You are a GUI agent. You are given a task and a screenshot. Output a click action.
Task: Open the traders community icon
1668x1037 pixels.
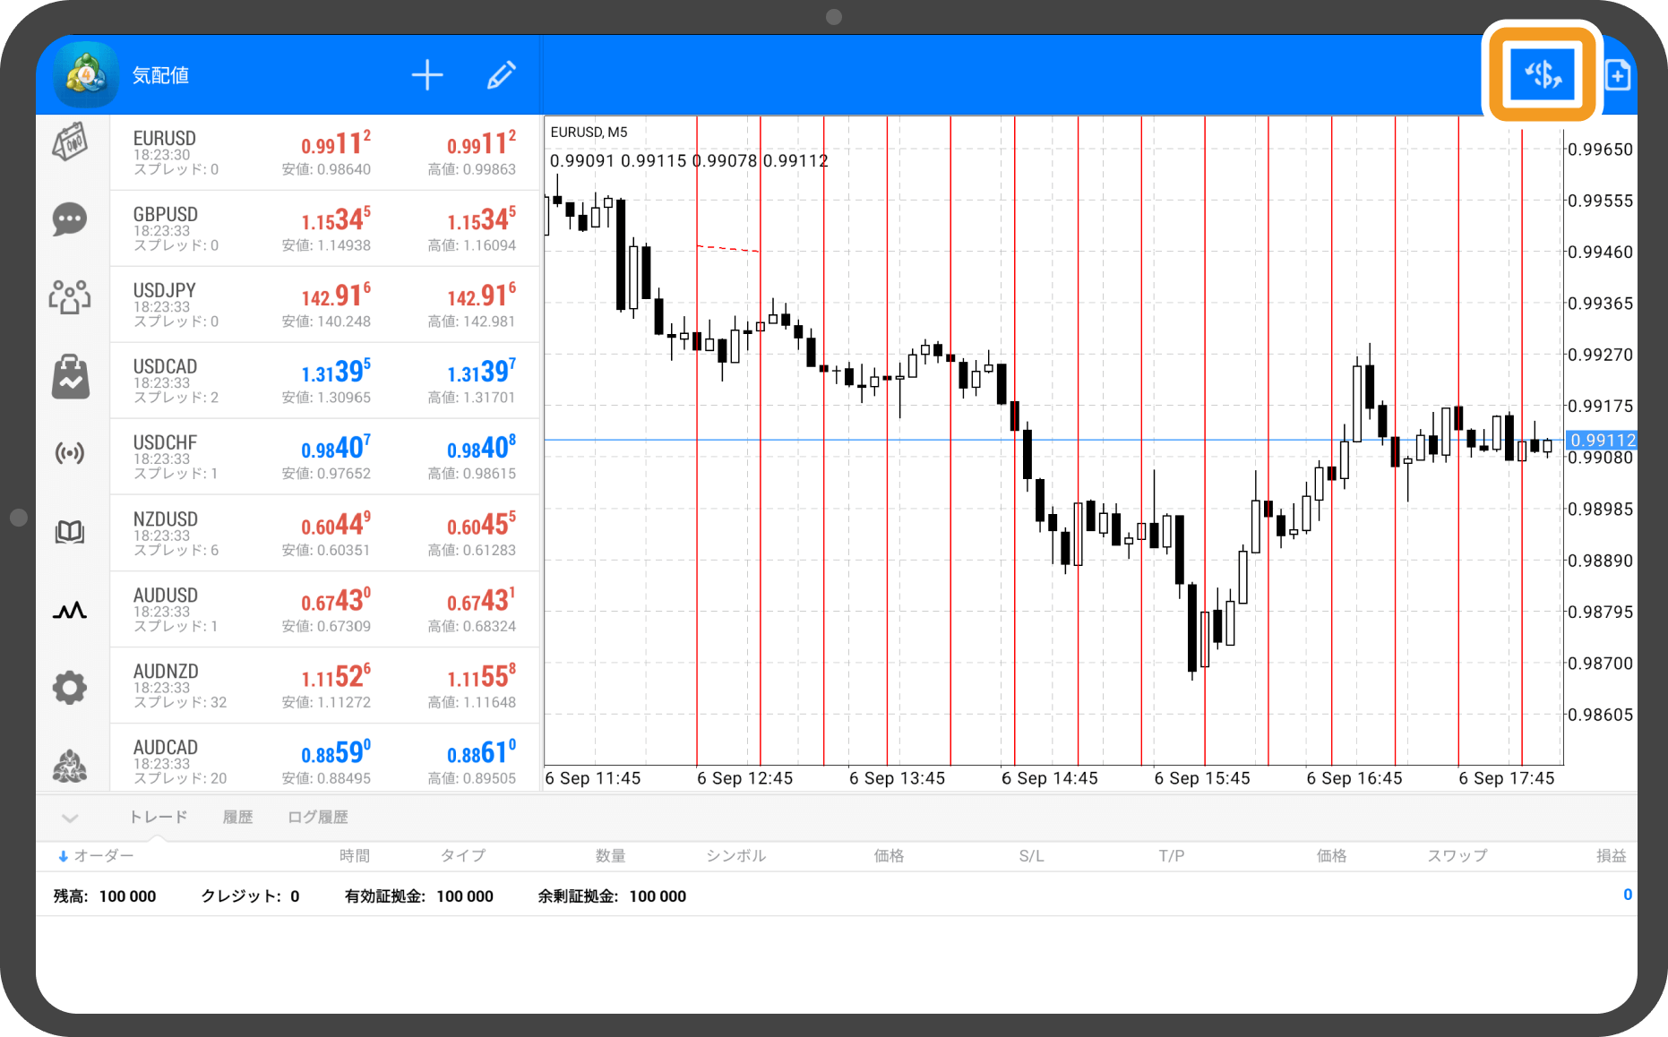coord(70,296)
